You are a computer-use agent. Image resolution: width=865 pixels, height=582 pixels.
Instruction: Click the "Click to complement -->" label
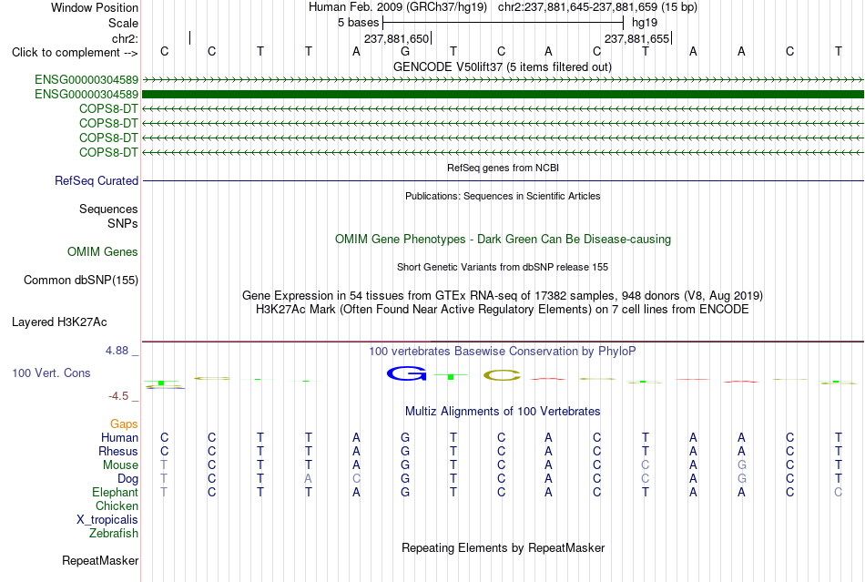(75, 53)
